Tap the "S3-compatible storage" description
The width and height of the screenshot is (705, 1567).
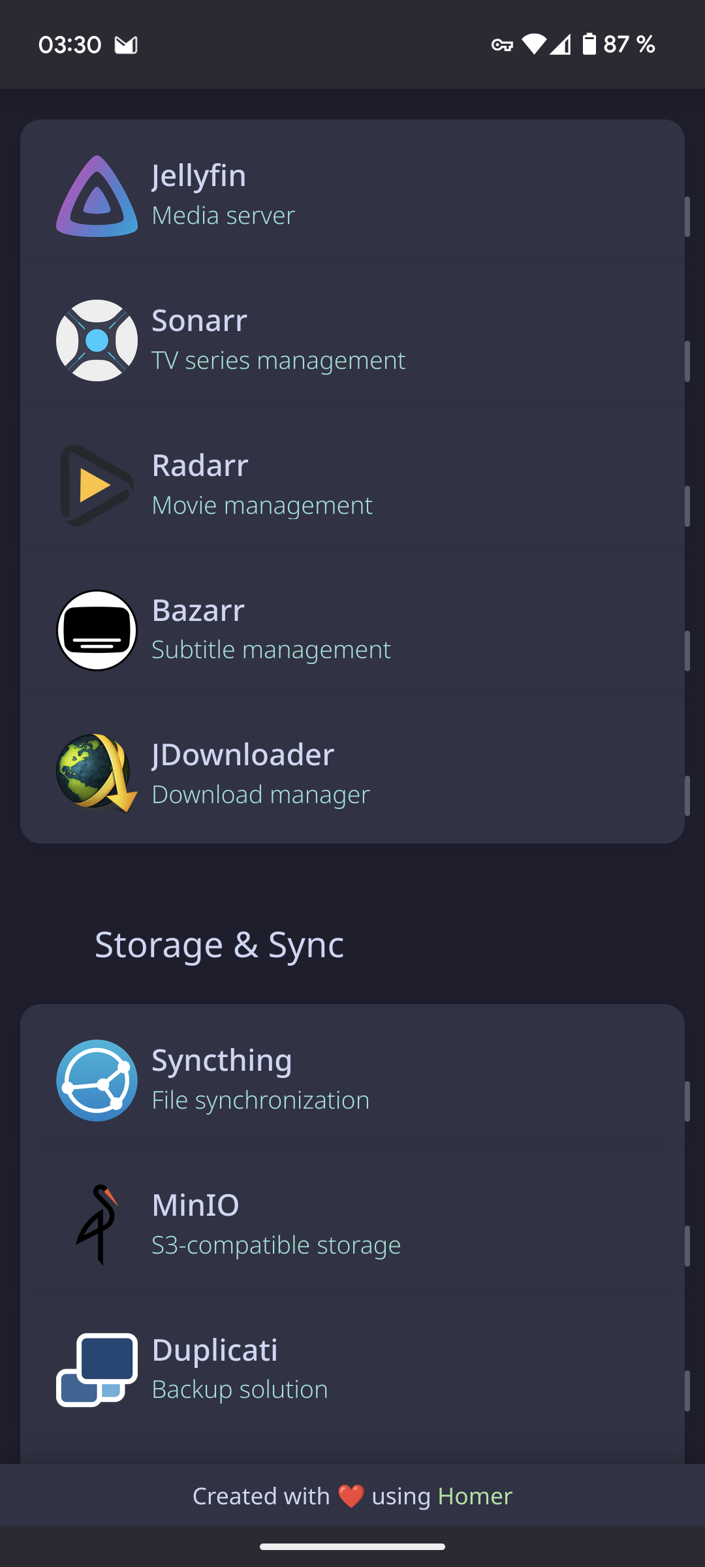coord(276,1245)
